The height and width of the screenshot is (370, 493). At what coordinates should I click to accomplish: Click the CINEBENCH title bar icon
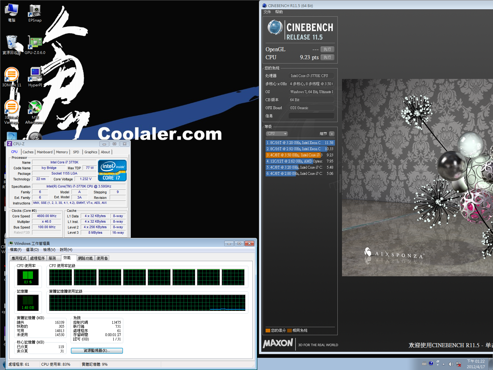264,6
